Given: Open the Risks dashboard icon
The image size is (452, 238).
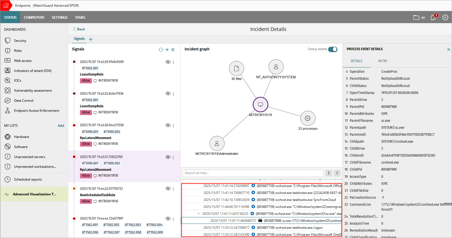Looking at the screenshot, I should [x=8, y=51].
